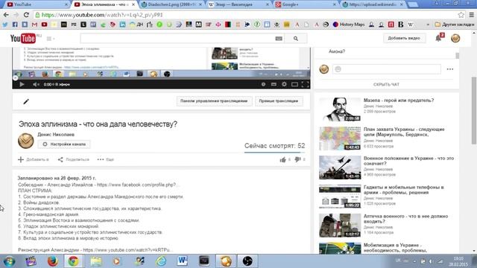
Task: Click the "Добавить видео" upload button
Action: [x=404, y=38]
